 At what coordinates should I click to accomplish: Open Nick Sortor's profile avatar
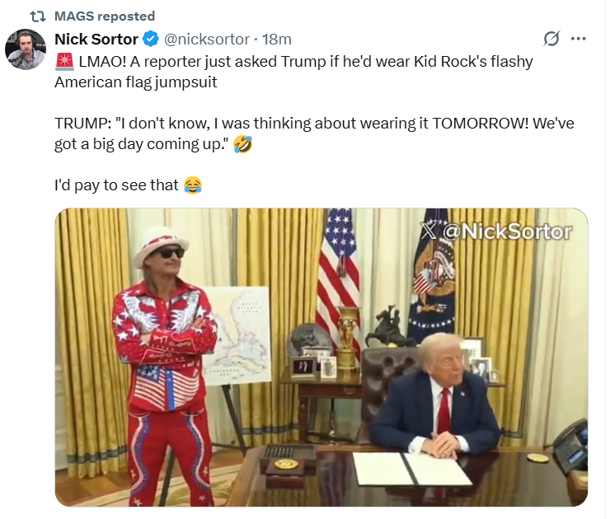tap(26, 49)
